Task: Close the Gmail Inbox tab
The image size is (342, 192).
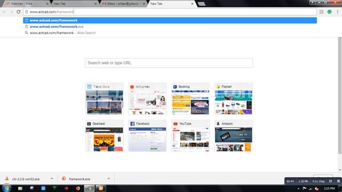Action: (144, 4)
